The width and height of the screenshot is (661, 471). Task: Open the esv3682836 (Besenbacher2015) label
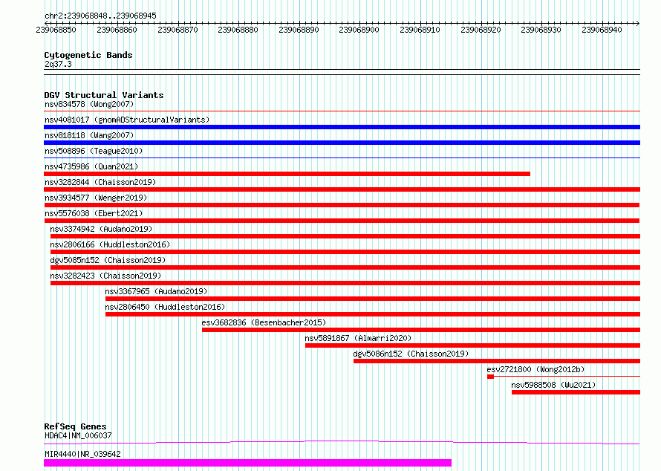click(264, 322)
